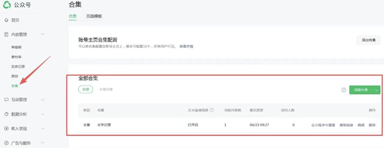The image size is (384, 148).
Task: Click the 添加合集 button
Action: [x=369, y=40]
